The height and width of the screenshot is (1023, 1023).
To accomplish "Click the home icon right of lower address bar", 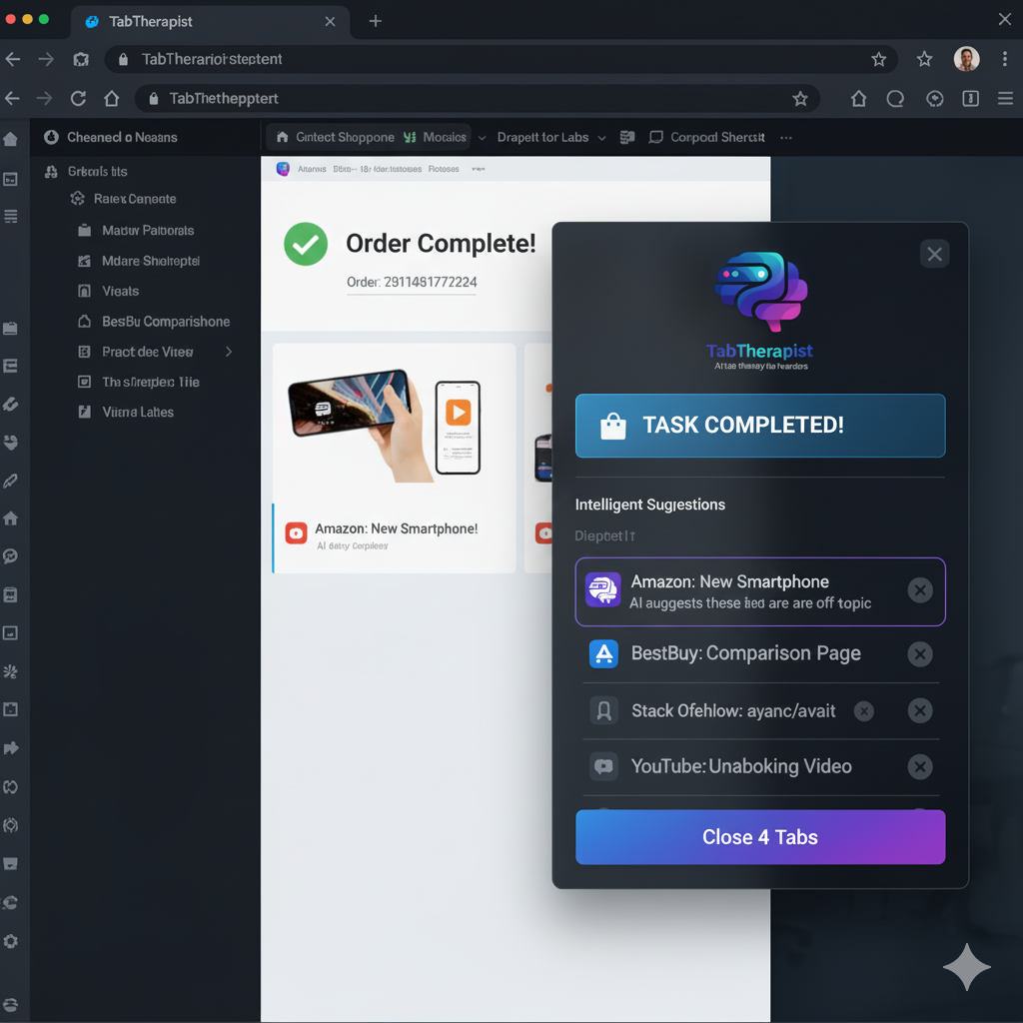I will point(858,99).
